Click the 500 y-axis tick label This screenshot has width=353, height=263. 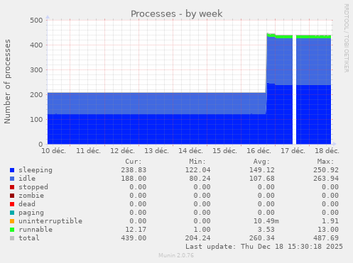[36, 21]
